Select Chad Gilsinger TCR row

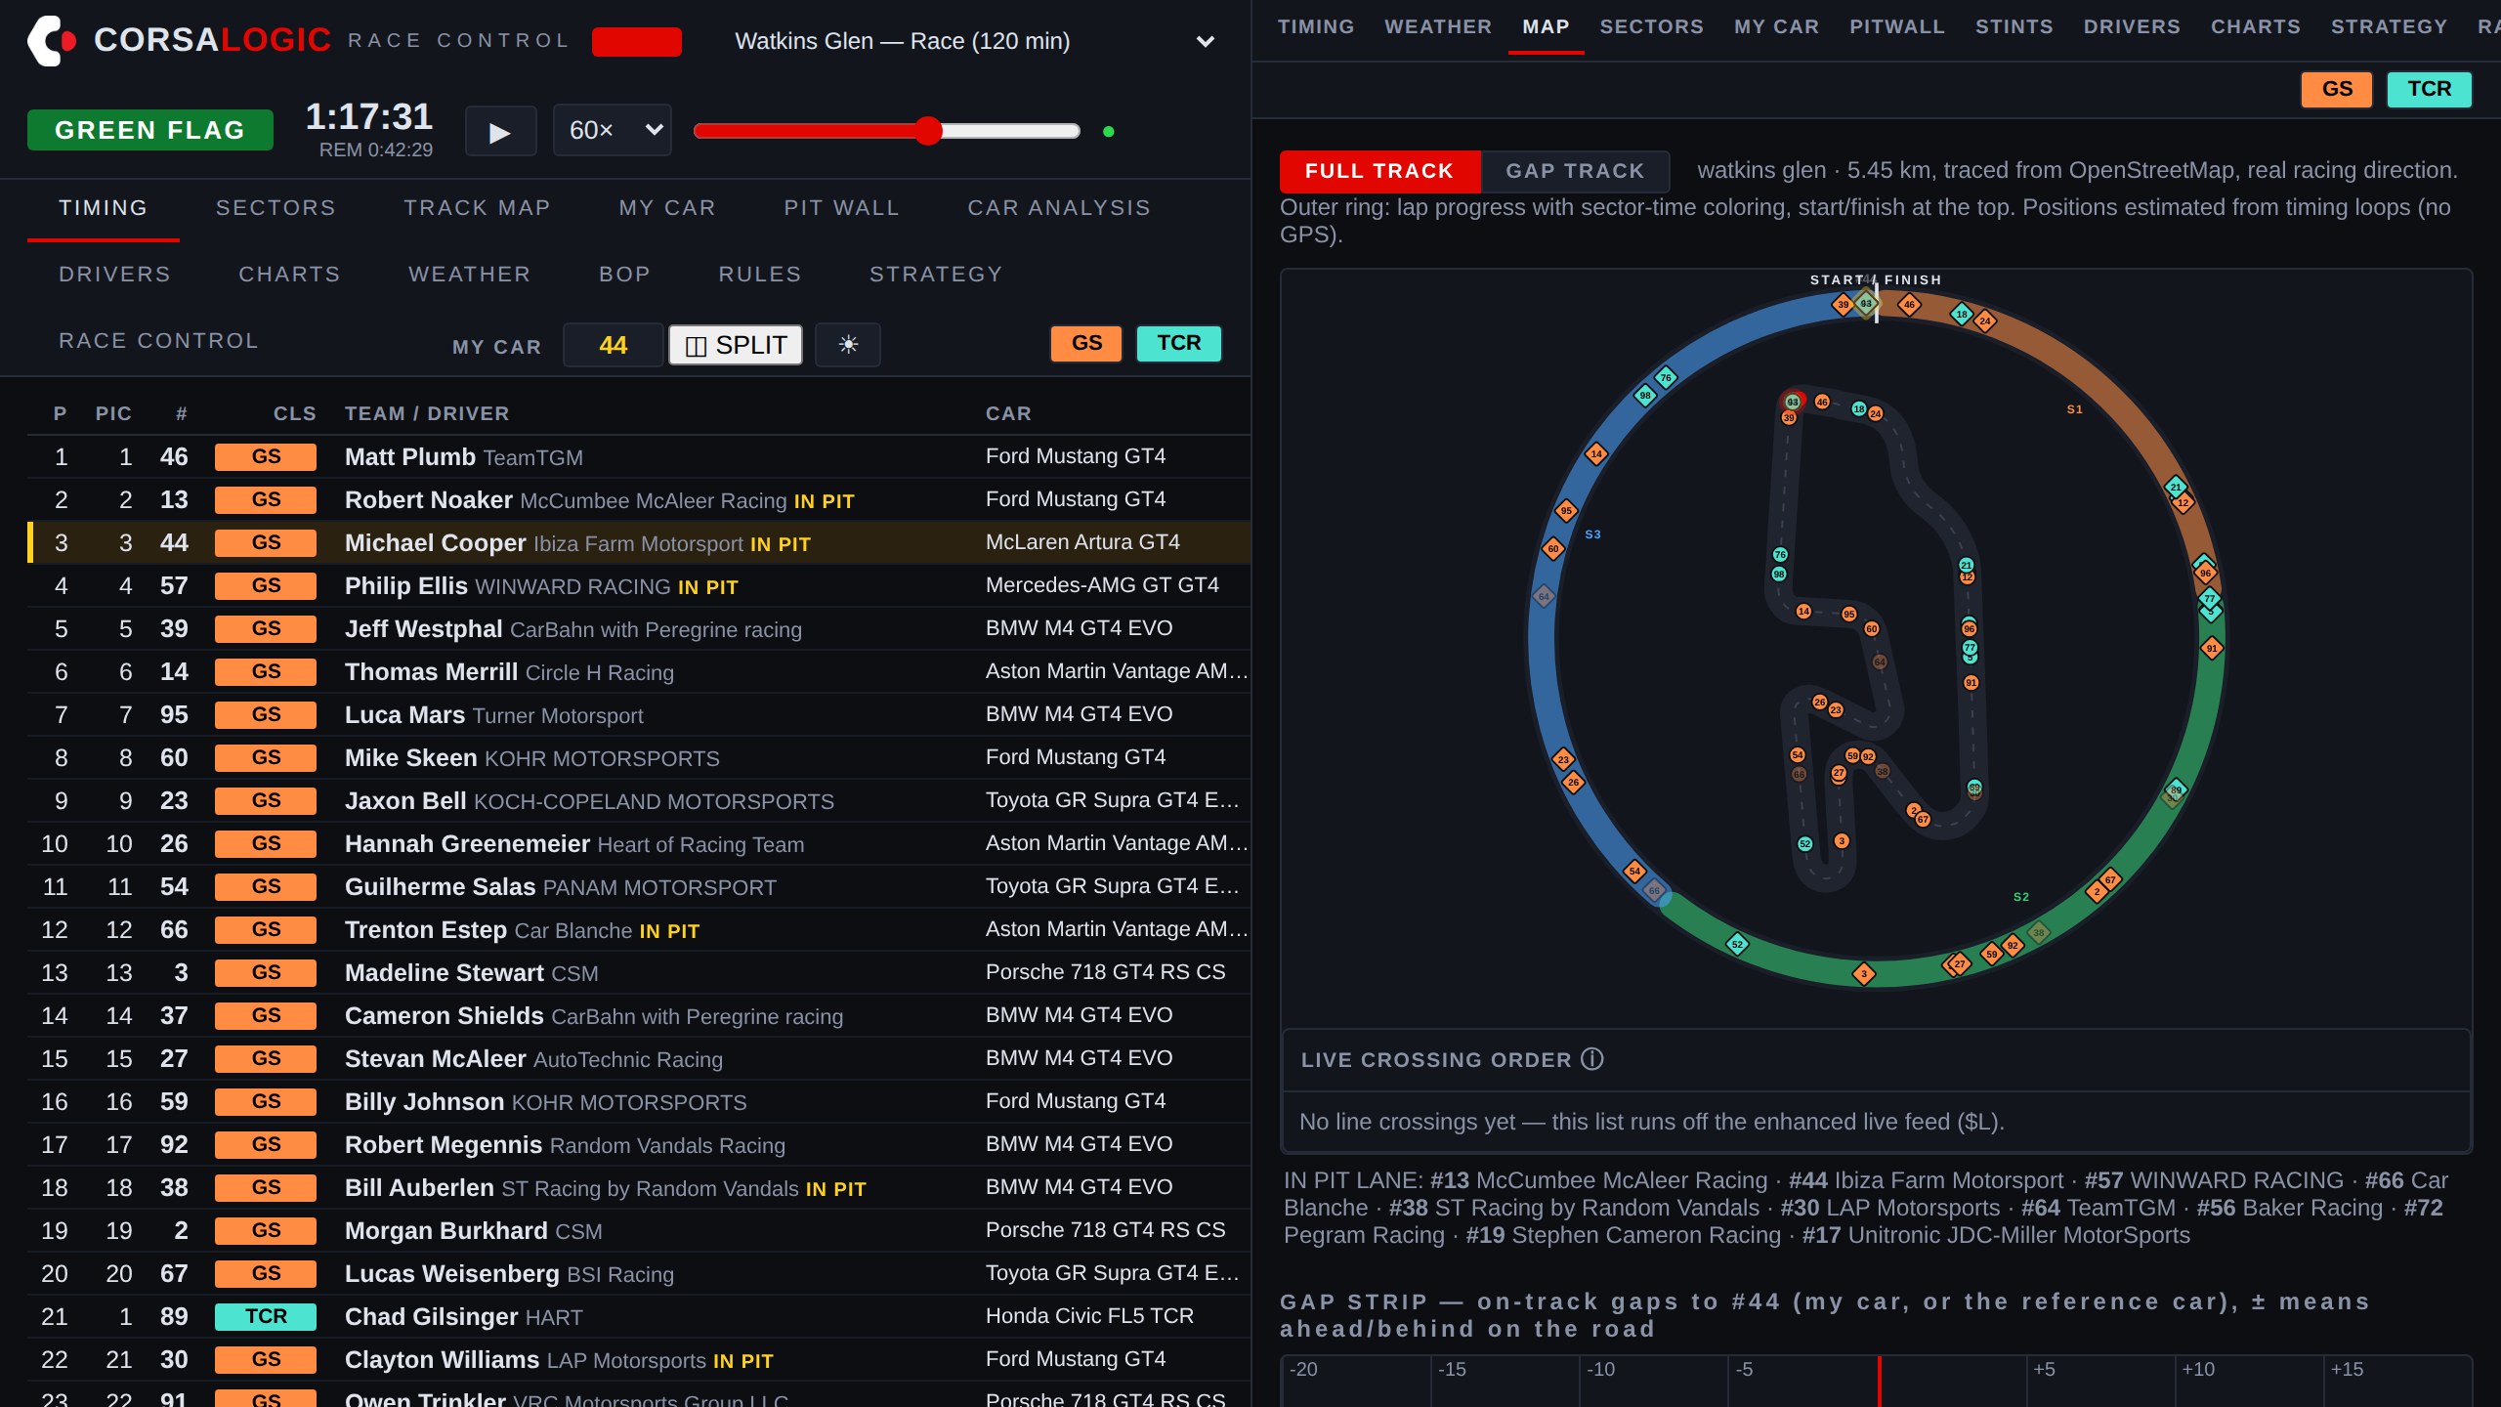pos(639,1316)
